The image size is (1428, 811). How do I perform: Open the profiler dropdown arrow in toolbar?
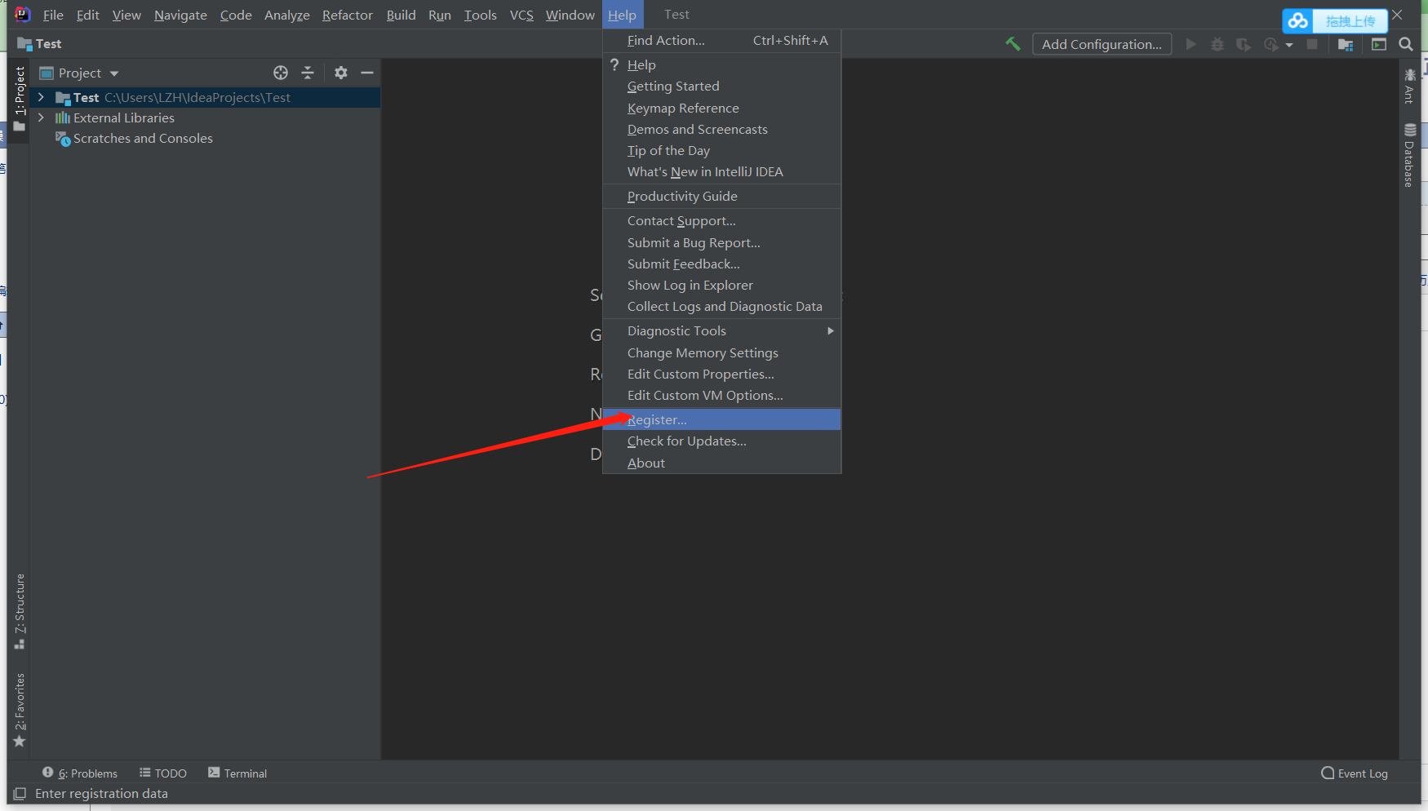(x=1289, y=45)
